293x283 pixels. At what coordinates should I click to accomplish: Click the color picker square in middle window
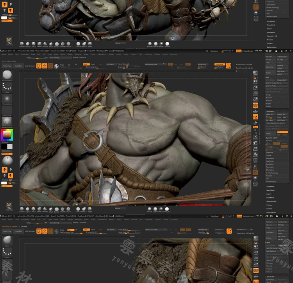tap(7, 135)
